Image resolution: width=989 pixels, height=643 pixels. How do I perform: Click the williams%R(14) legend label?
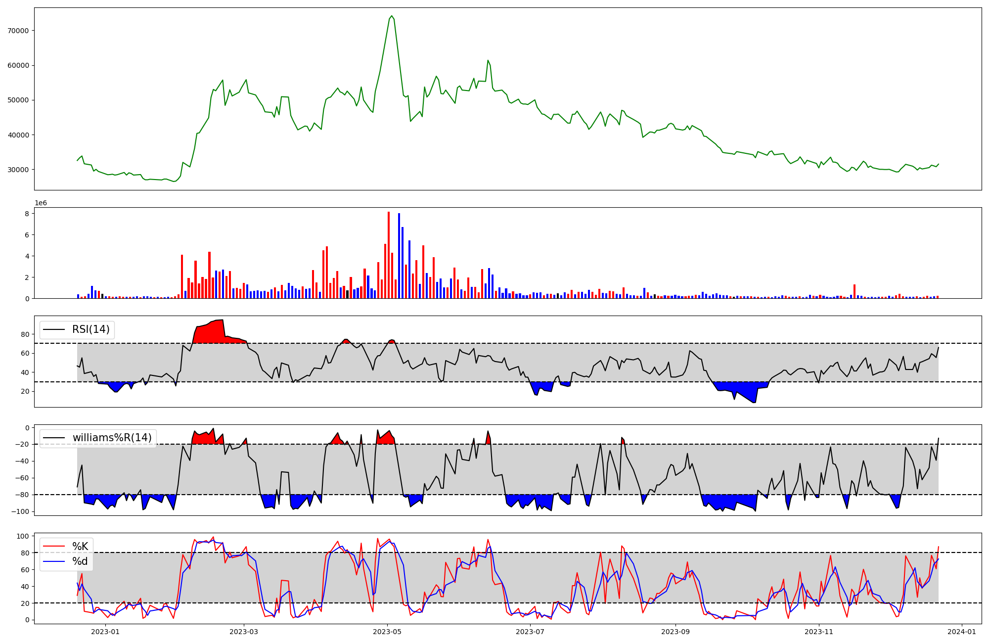pos(112,438)
